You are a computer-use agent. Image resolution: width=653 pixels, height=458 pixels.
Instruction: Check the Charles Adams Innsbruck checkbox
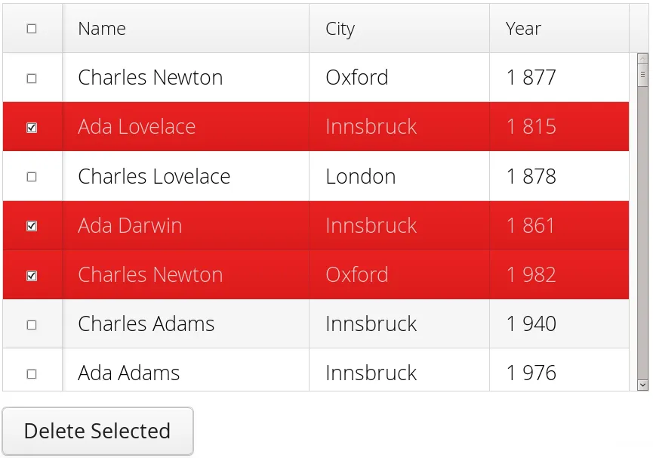coord(31,323)
